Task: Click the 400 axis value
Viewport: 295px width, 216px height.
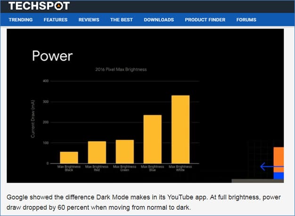Action: pyautogui.click(x=46, y=81)
